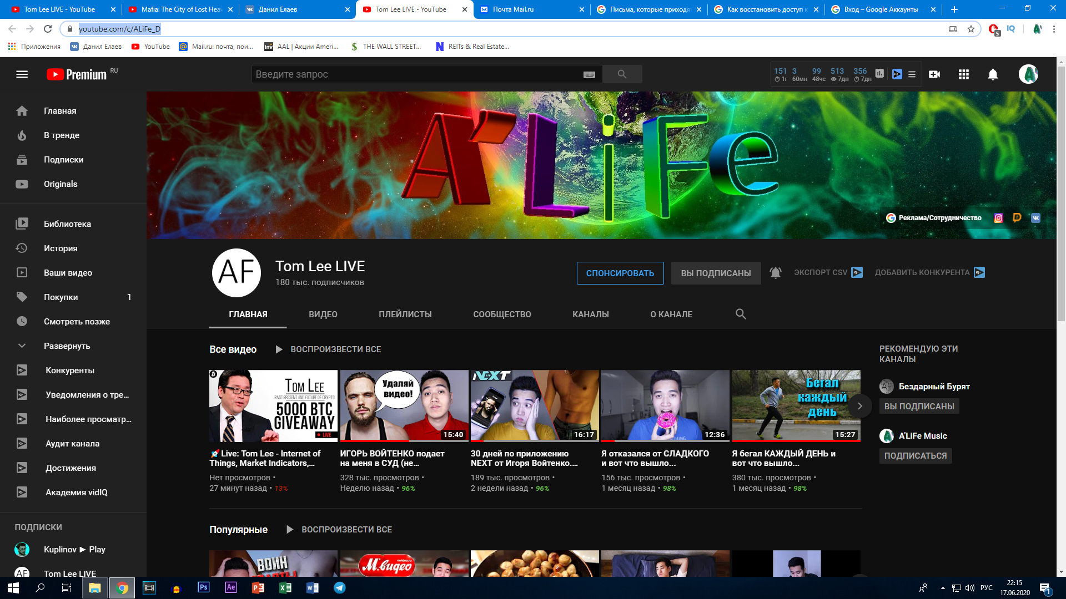Click the vidIQ bar chart icon
The height and width of the screenshot is (599, 1066).
pos(879,74)
